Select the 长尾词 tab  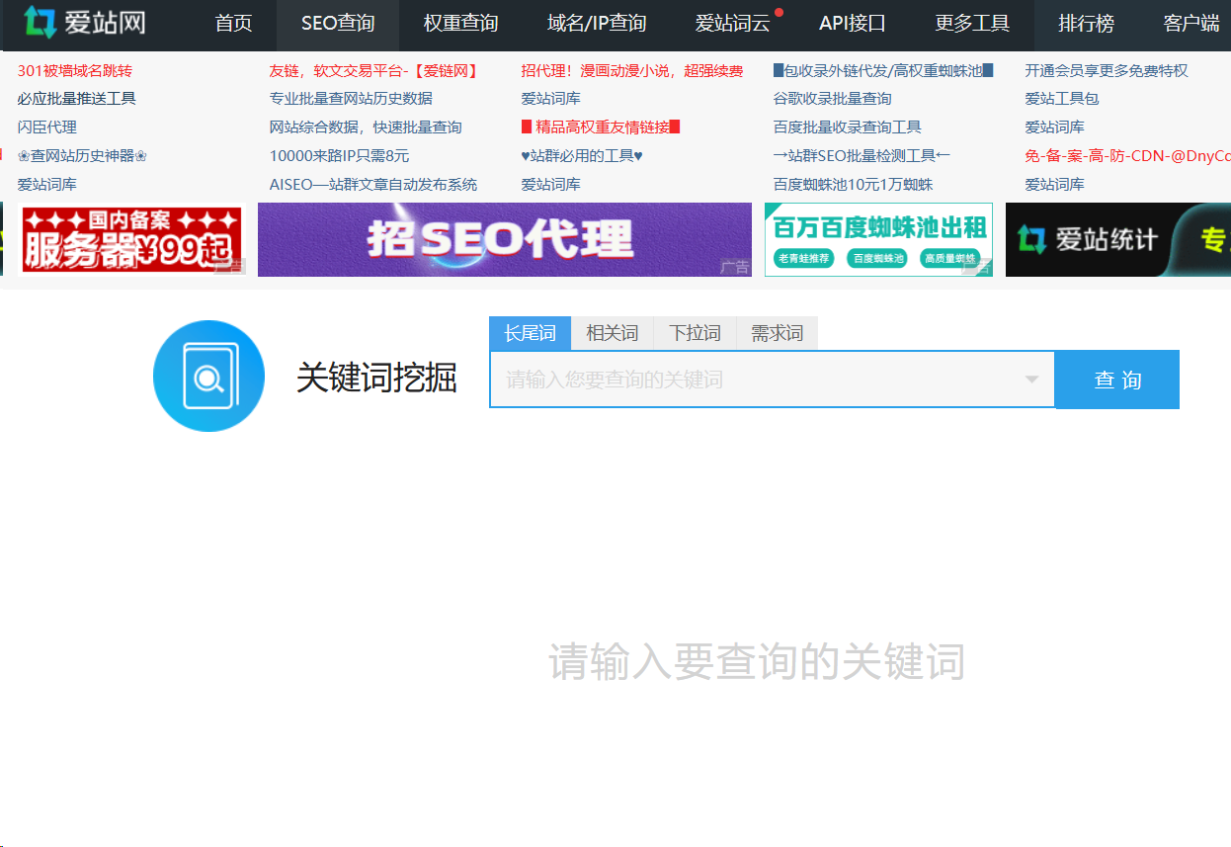pos(530,333)
